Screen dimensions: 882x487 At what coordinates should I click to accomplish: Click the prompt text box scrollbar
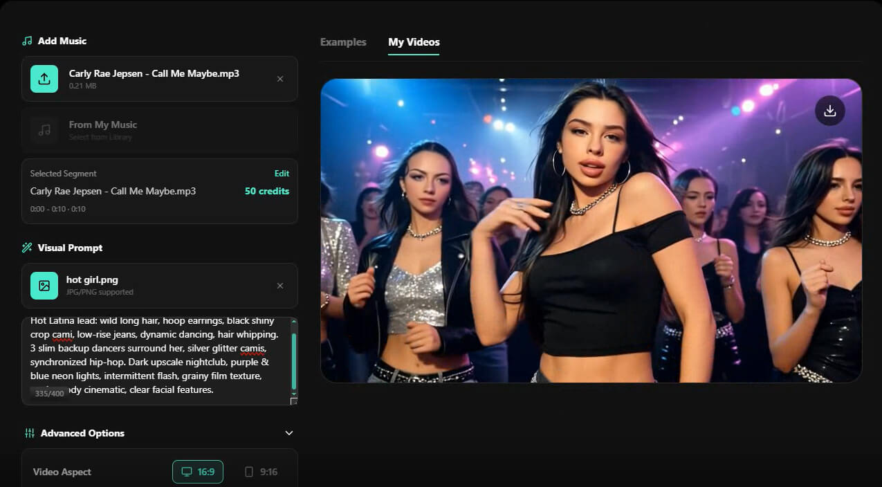point(294,360)
